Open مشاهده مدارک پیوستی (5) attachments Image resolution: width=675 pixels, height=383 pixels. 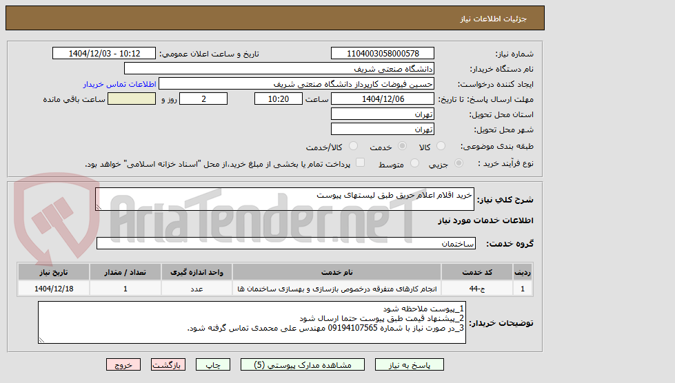point(302,365)
